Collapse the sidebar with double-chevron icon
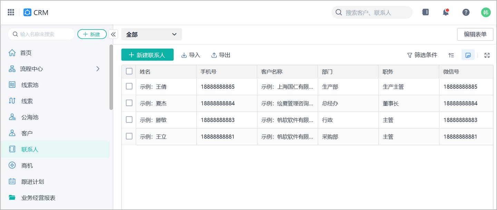Screen dimensions: 497x210 pos(114,34)
